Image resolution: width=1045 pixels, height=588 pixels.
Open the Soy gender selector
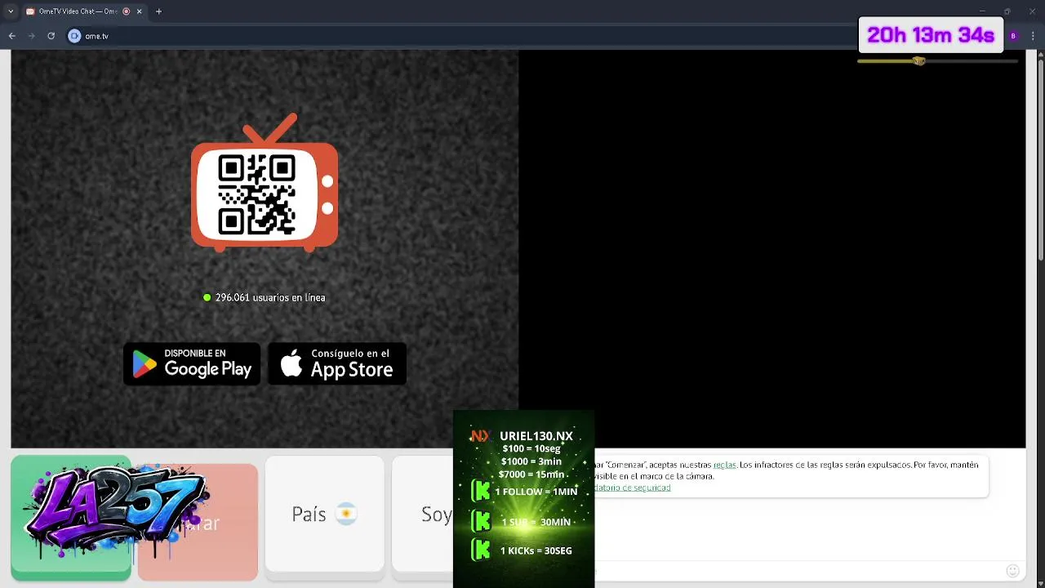pyautogui.click(x=423, y=514)
